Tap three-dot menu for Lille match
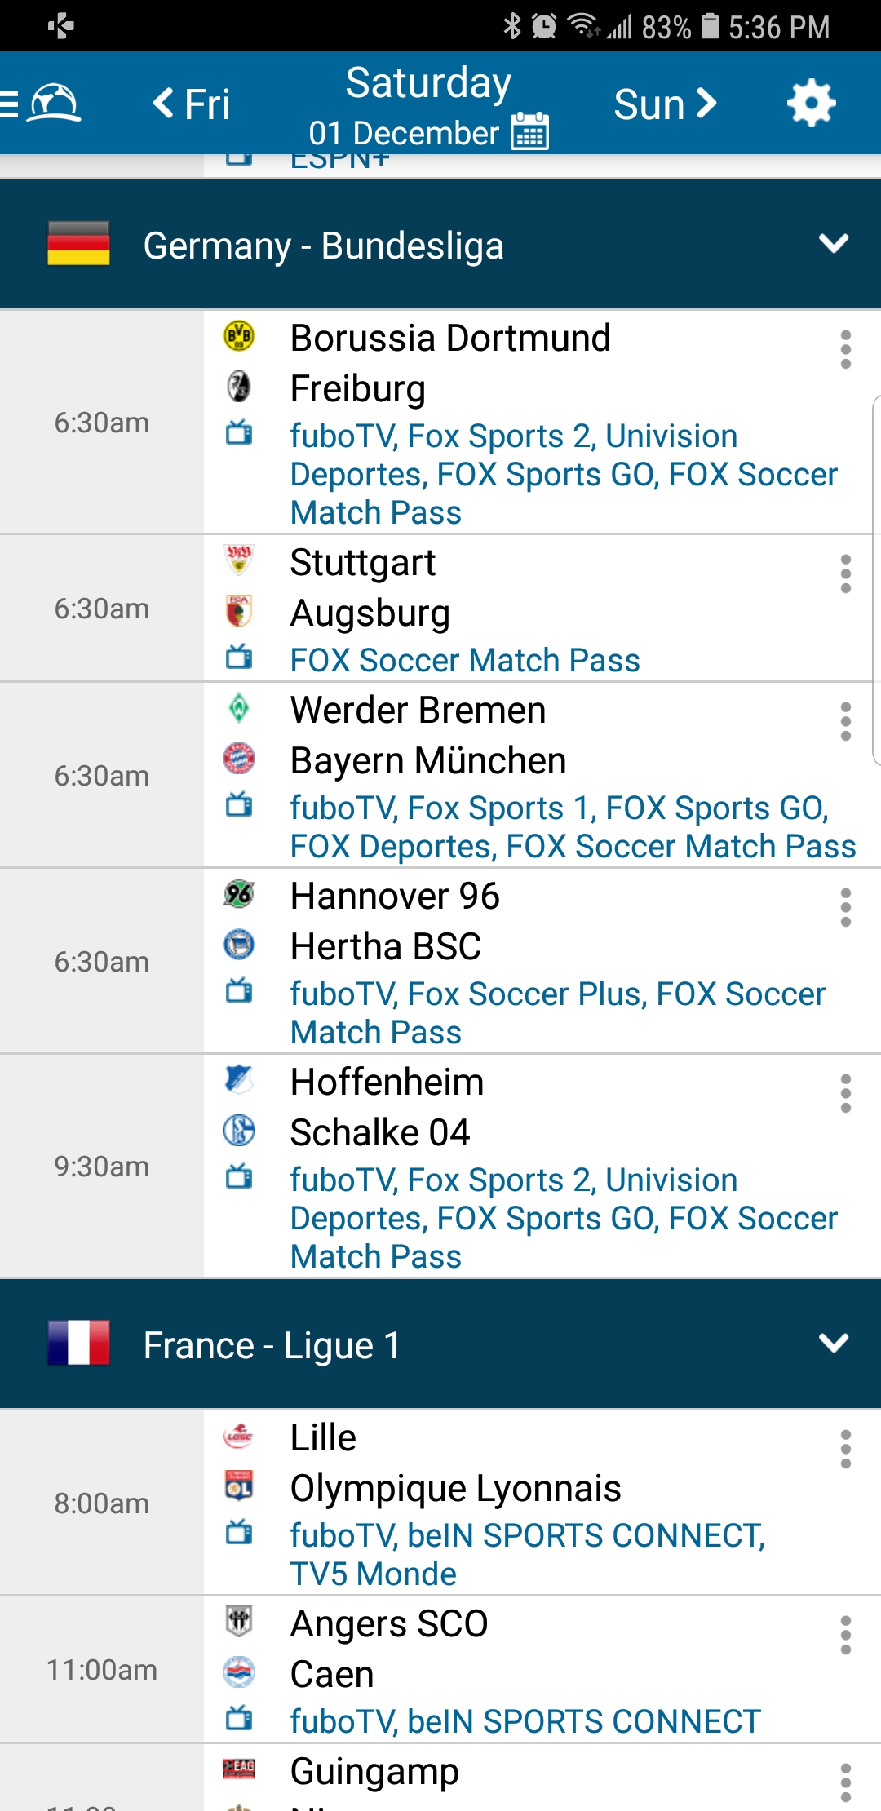This screenshot has height=1811, width=881. click(845, 1450)
